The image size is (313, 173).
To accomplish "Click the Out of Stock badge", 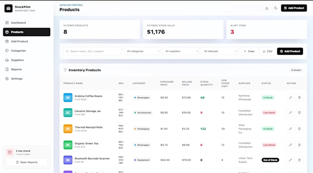I will 270,160.
